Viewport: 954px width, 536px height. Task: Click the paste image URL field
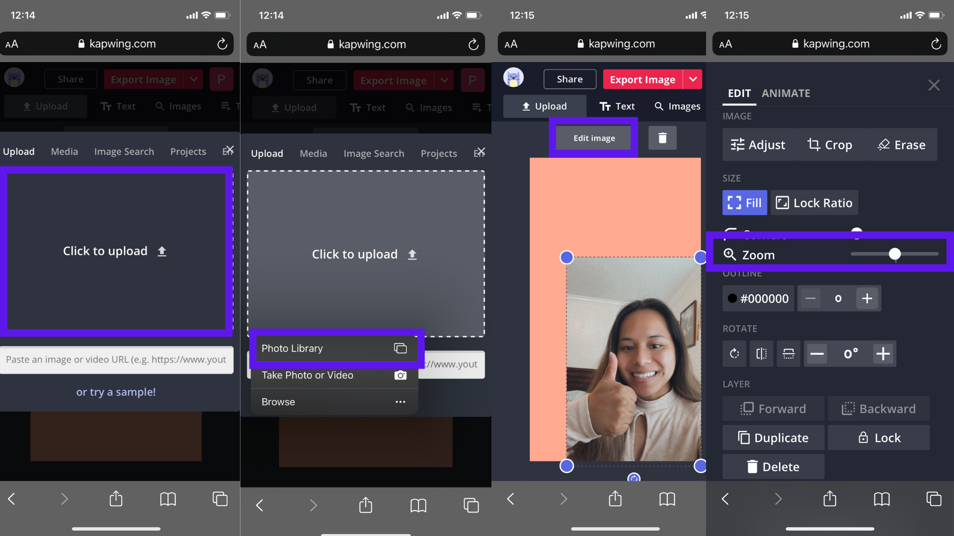[116, 360]
